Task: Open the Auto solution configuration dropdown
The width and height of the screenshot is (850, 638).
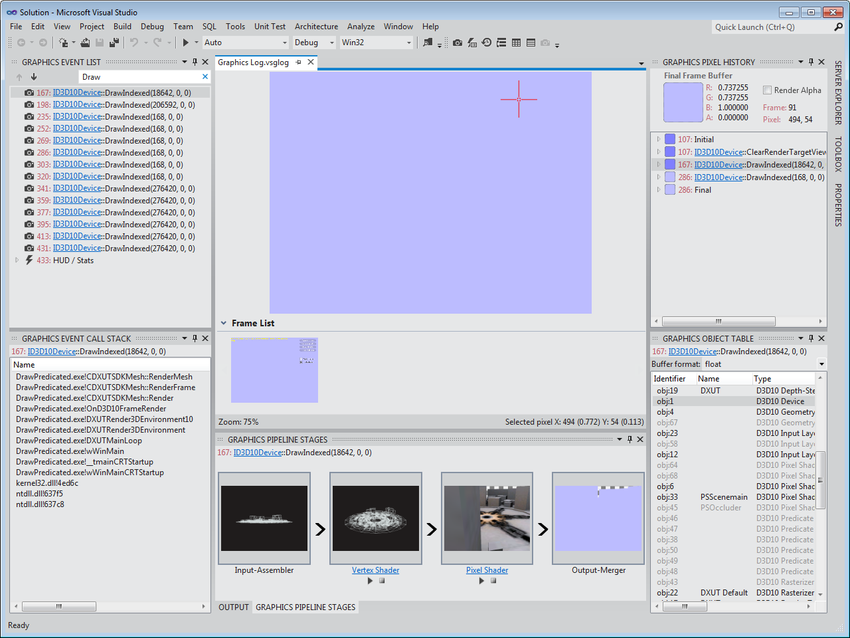Action: pos(285,43)
